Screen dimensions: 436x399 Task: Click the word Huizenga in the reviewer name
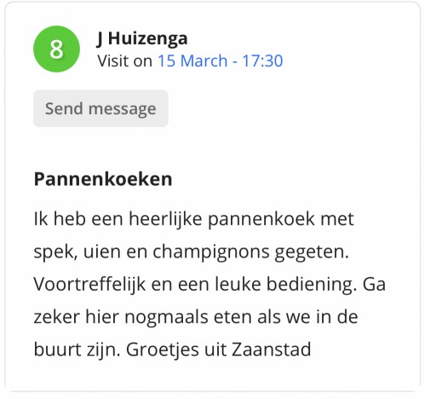[148, 38]
